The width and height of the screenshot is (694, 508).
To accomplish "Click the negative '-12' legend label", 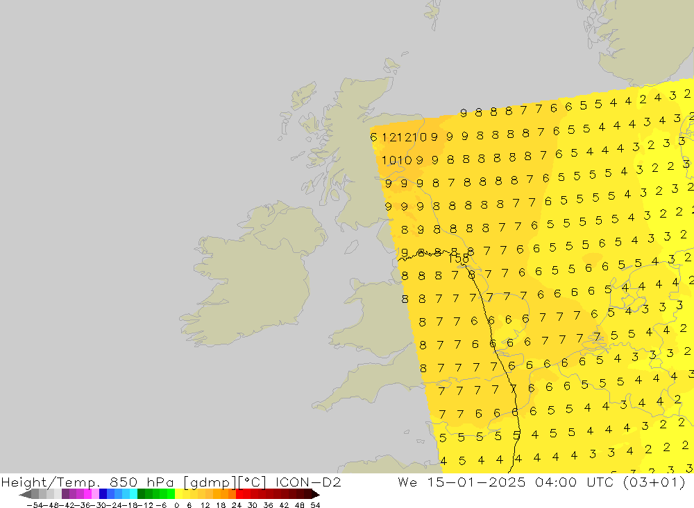I will coord(146,505).
